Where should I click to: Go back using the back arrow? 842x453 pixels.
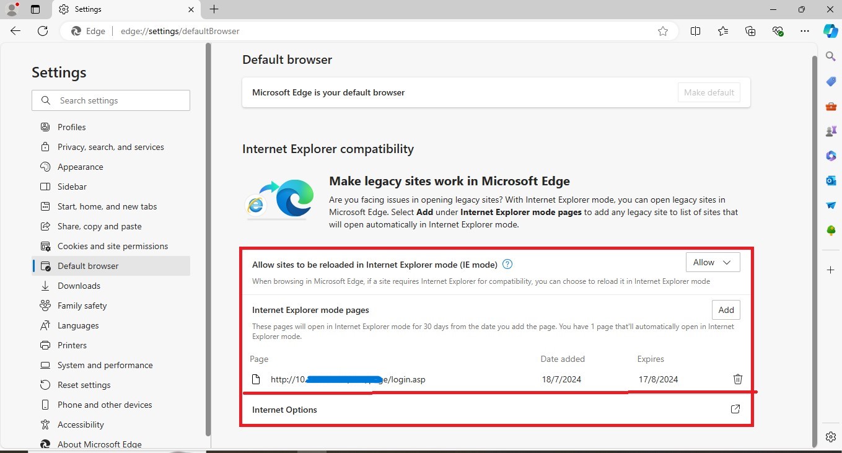(15, 31)
